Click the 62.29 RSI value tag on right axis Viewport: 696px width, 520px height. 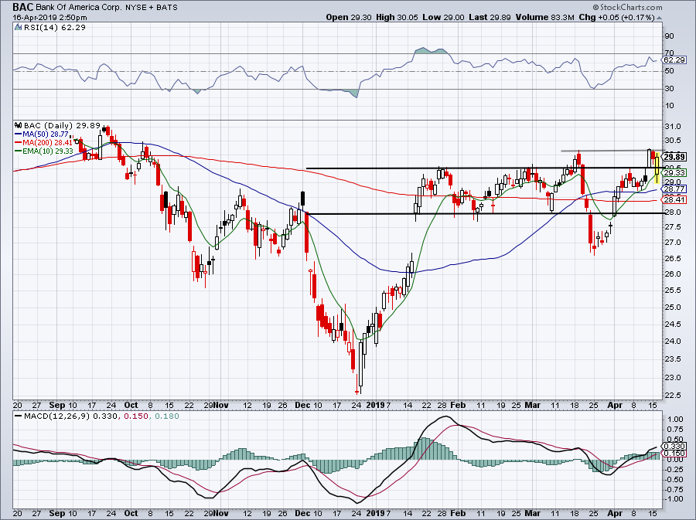point(674,59)
